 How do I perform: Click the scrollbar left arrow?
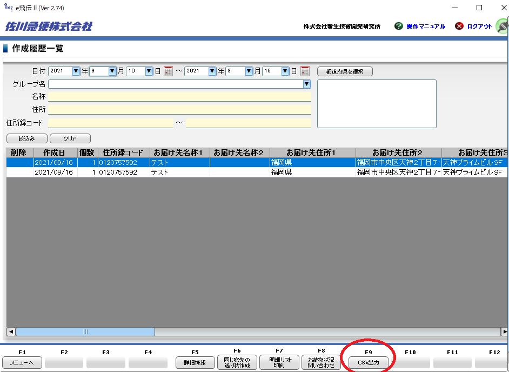pos(11,331)
